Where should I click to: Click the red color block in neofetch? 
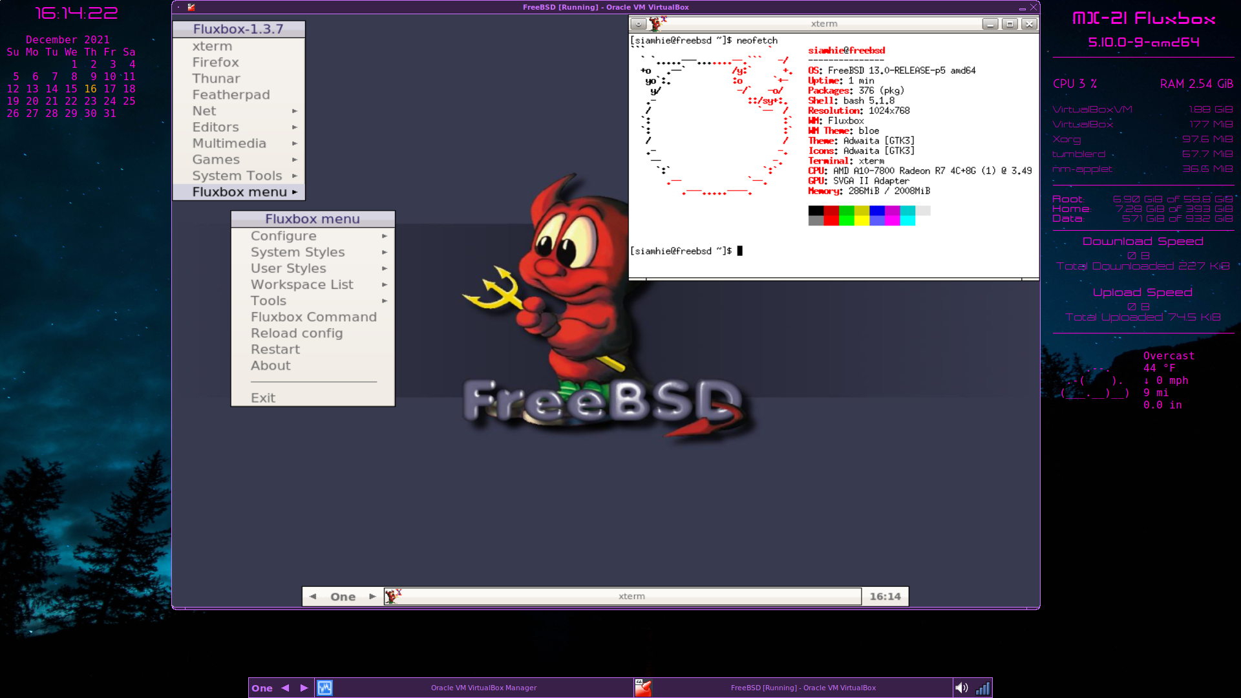click(831, 211)
